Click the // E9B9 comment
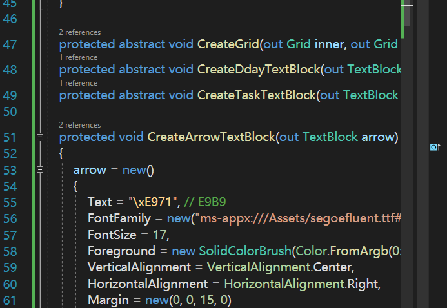 click(205, 202)
